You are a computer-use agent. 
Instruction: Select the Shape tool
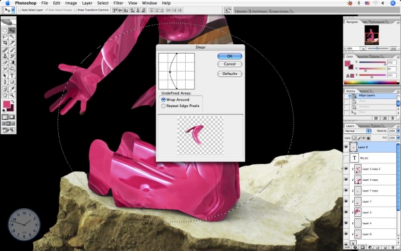click(x=12, y=82)
